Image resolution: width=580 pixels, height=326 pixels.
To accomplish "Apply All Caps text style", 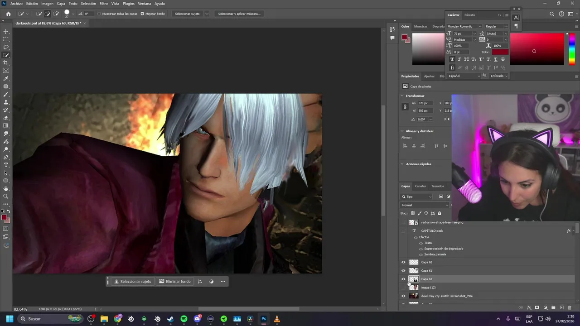I will [467, 59].
